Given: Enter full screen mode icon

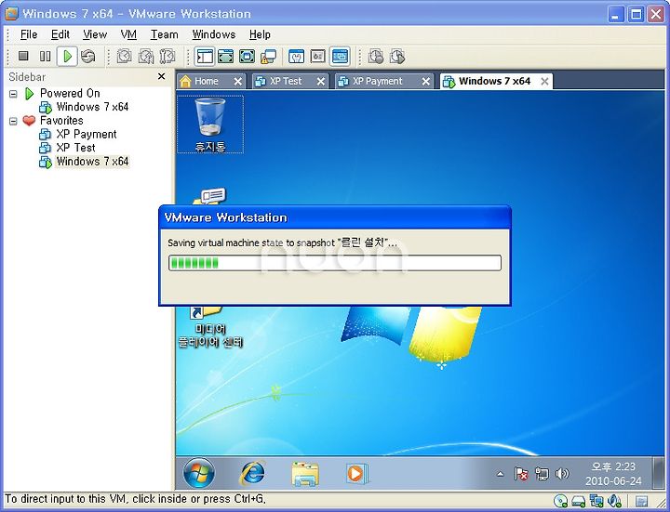Looking at the screenshot, I should (247, 56).
